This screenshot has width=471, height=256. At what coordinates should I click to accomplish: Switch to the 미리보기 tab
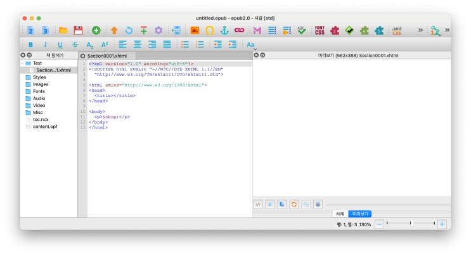(x=360, y=214)
